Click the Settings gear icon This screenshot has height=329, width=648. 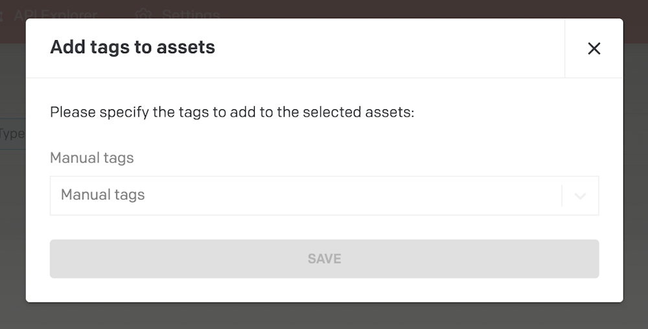[144, 14]
